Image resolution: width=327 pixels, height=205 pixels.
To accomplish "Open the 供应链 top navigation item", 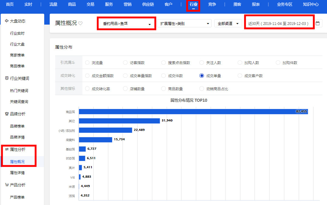I will (148, 5).
